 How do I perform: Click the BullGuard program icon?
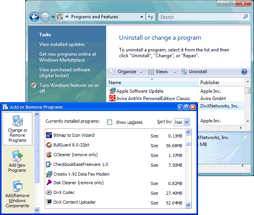coord(49,145)
